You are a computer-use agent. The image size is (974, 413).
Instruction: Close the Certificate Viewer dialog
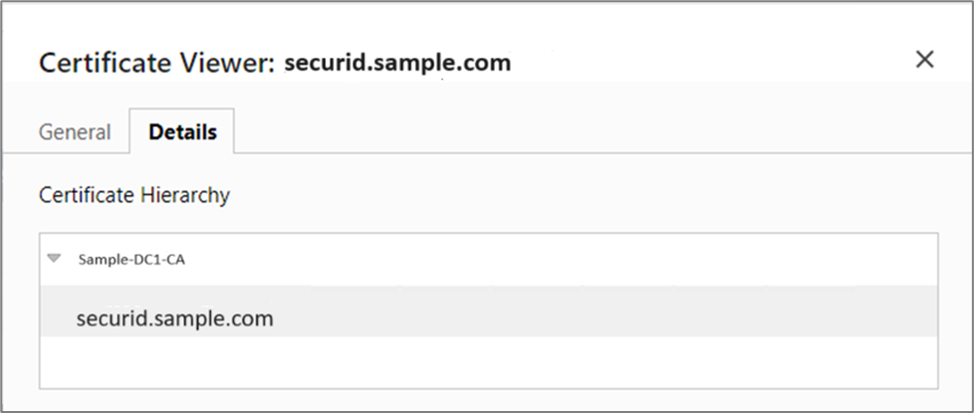[x=924, y=60]
